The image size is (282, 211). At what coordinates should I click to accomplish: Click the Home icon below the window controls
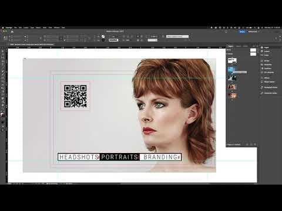(x=12, y=32)
